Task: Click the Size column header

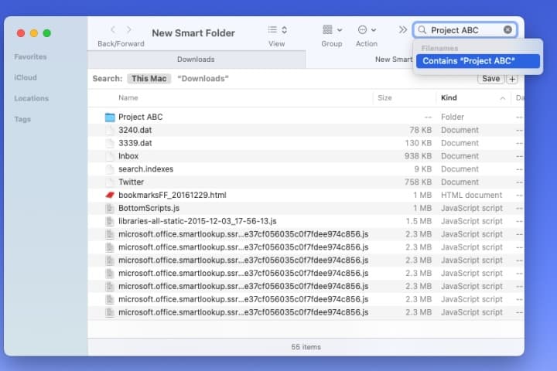Action: [384, 98]
